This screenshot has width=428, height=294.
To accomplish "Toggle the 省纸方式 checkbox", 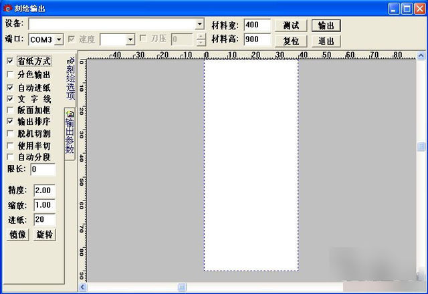I will pyautogui.click(x=9, y=61).
